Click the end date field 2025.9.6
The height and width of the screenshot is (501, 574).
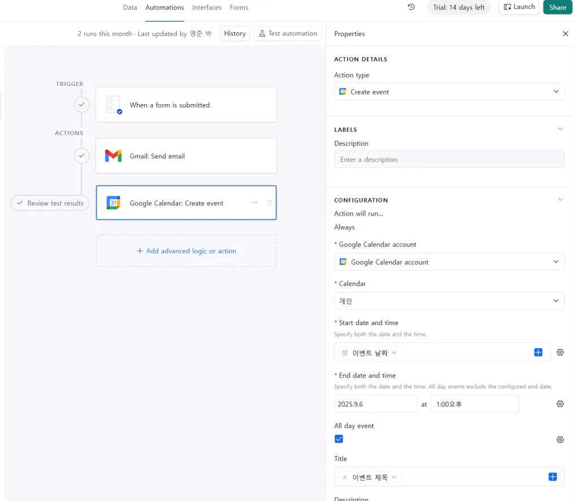[x=376, y=404]
